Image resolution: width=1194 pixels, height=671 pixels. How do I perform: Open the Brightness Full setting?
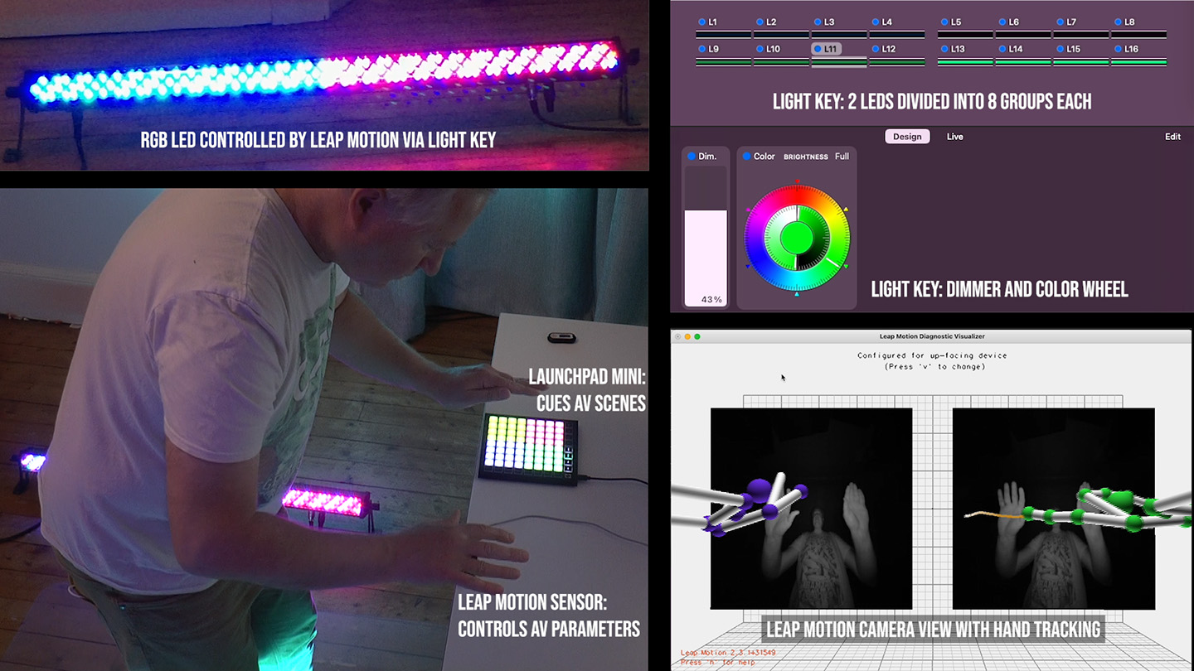(x=842, y=157)
